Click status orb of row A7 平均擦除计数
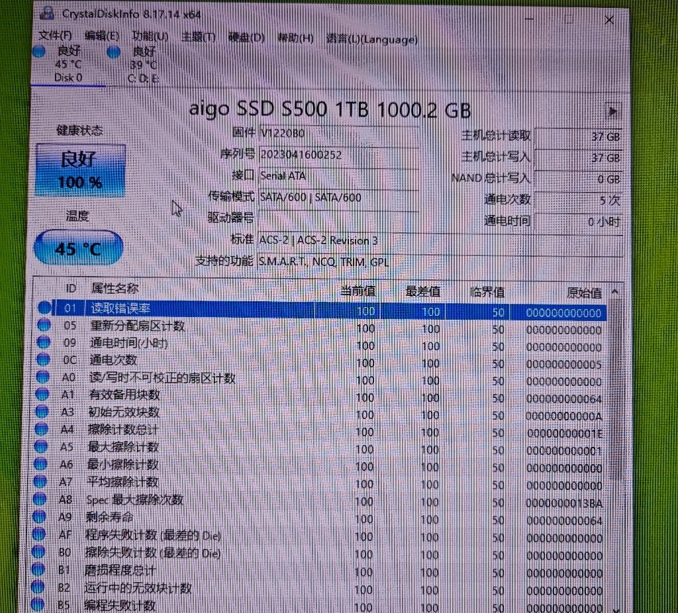Image resolution: width=678 pixels, height=613 pixels. pyautogui.click(x=40, y=481)
